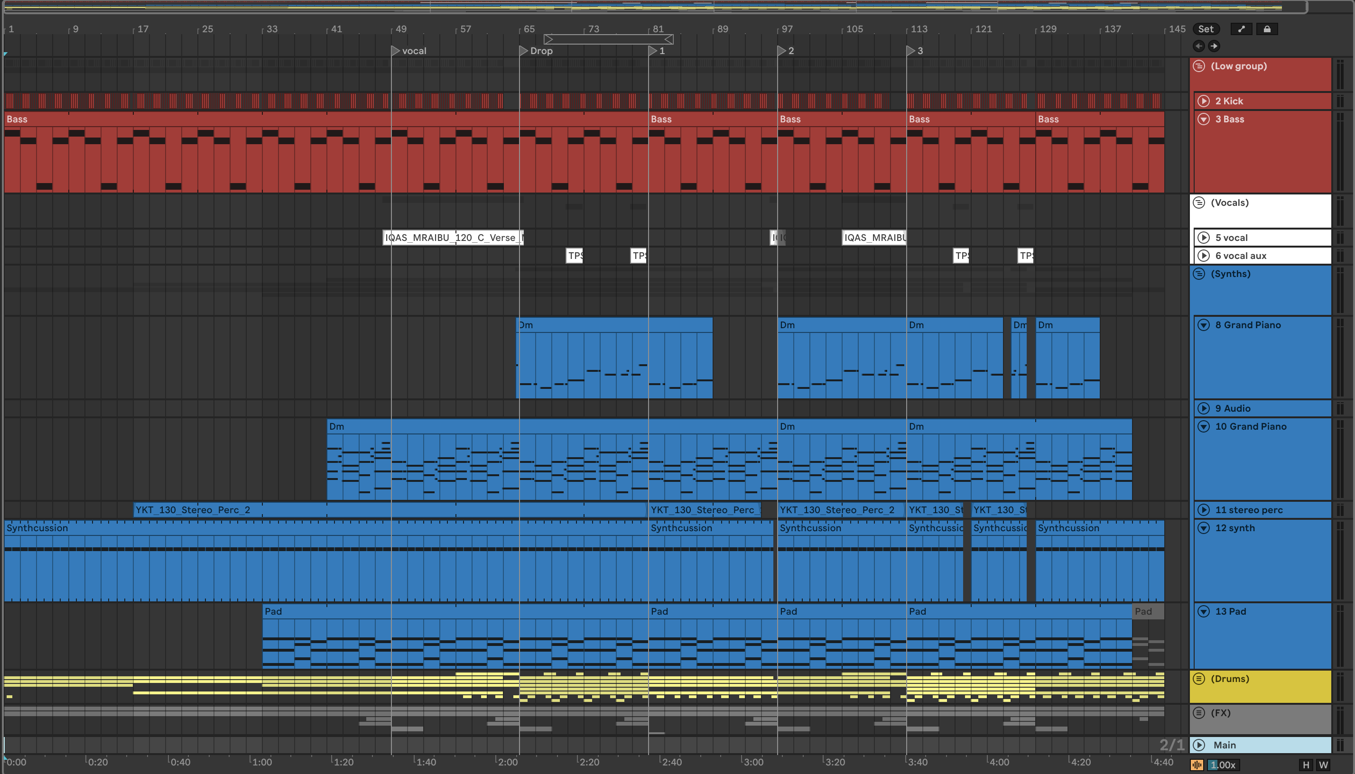Click the Drums group fold icon
Viewport: 1355px width, 774px height.
[1198, 678]
